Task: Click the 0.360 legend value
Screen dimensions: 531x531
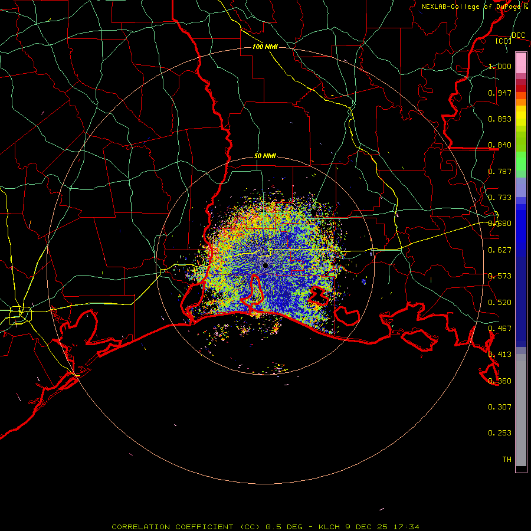Action: coord(500,381)
